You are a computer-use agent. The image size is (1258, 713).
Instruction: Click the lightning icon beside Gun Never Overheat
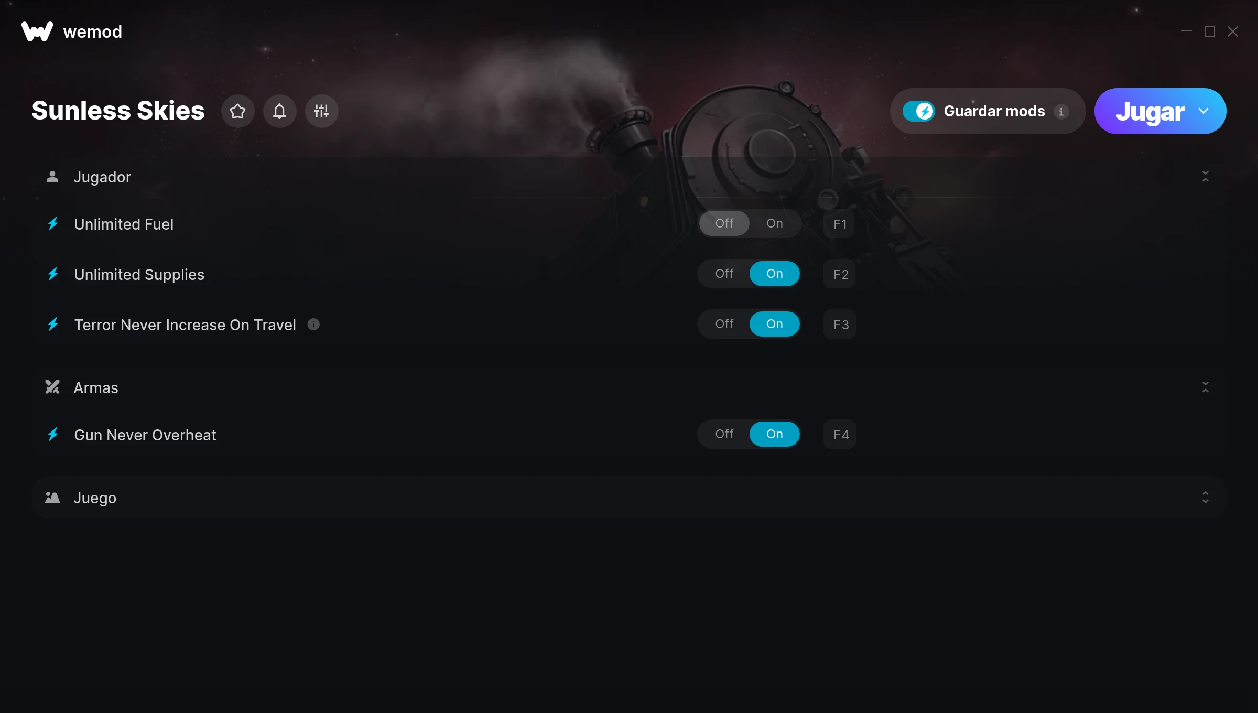[x=53, y=435]
